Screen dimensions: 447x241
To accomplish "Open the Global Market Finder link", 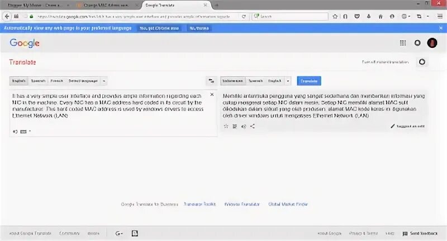I will point(288,204).
